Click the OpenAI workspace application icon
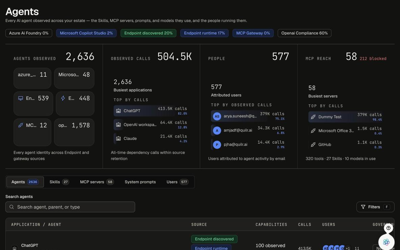This screenshot has height=250, width=400. click(118, 124)
